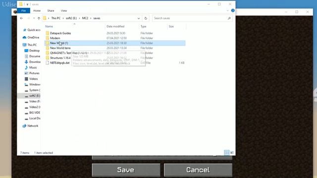
Task: Click the 'soft2 (E:)' breadcrumb
Action: coord(71,18)
